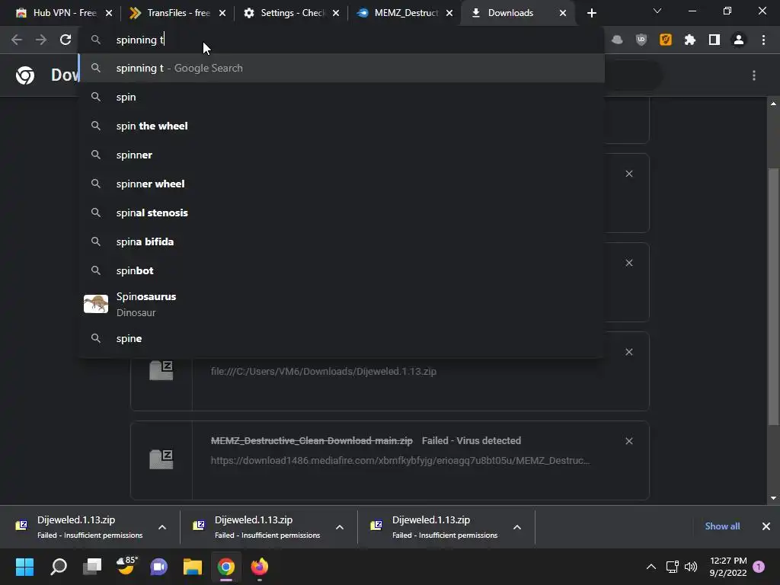Select 'spinal stenosis' suggestion
The width and height of the screenshot is (780, 585).
pyautogui.click(x=341, y=213)
